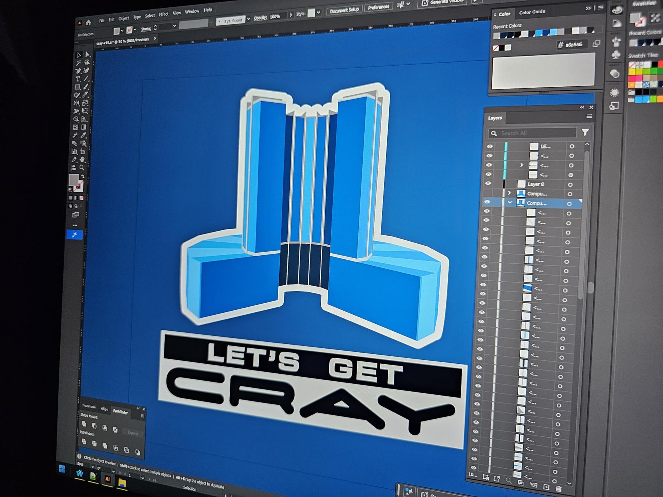Show the hidden Compu... layer
Image resolution: width=663 pixels, height=497 pixels.
[x=487, y=193]
